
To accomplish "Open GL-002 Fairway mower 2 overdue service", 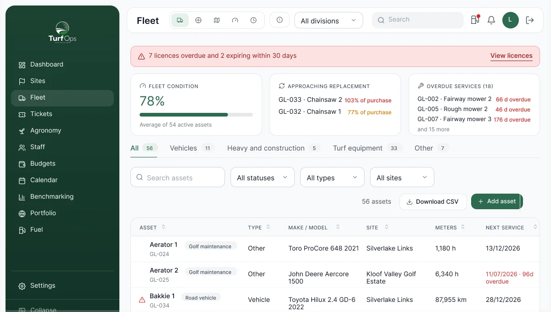I will [x=474, y=99].
